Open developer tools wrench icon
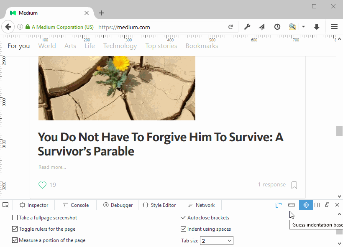 pyautogui.click(x=247, y=27)
